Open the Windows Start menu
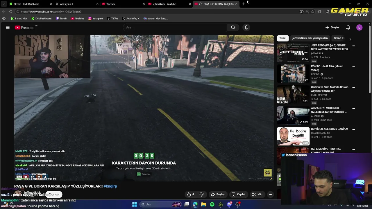The height and width of the screenshot is (209, 372). (x=135, y=204)
